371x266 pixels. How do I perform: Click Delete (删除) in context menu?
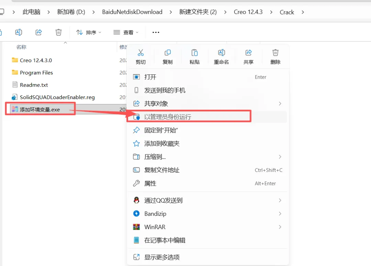click(x=276, y=57)
